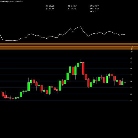This screenshot has width=138, height=138.
Task: Click the 'Charts USA PDFS' chart title
Action: click(x=16, y=2)
